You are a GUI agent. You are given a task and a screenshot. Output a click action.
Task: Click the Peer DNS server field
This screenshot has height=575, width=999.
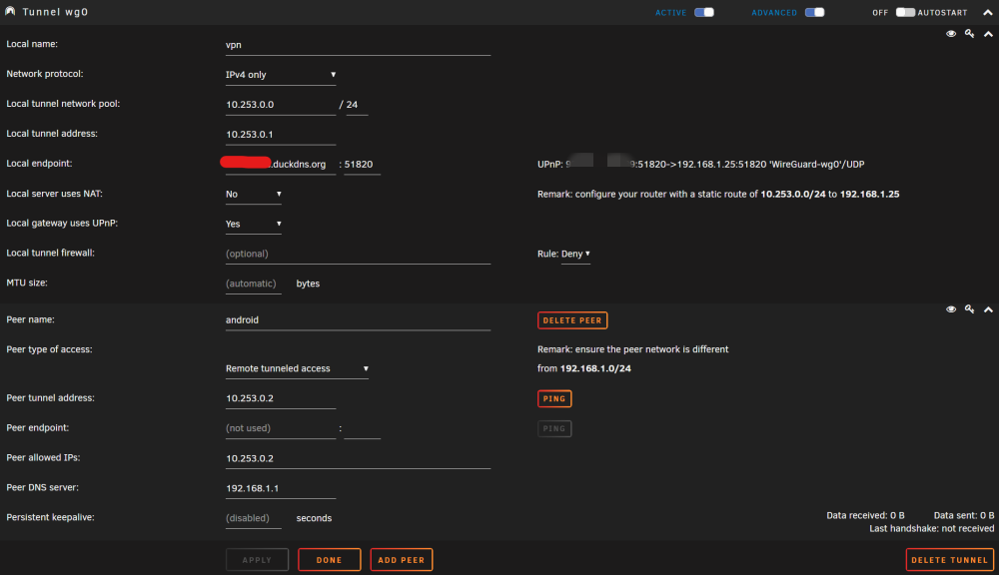[x=281, y=488]
